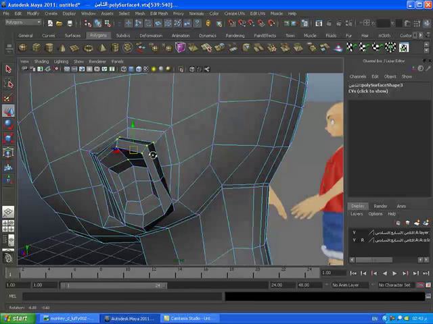Open the Panels menu in viewport
433x324 pixels.
pos(117,61)
